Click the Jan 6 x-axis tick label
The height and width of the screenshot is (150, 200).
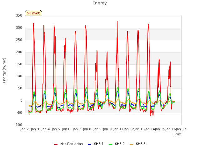(66, 129)
